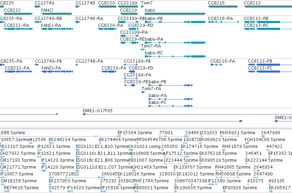The image size is (292, 193).
Task: Click the CG8230-RA transcript label
Action: [110, 25]
